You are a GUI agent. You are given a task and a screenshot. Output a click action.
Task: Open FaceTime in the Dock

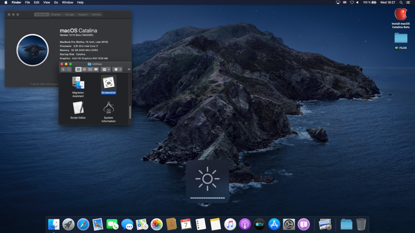pyautogui.click(x=113, y=224)
